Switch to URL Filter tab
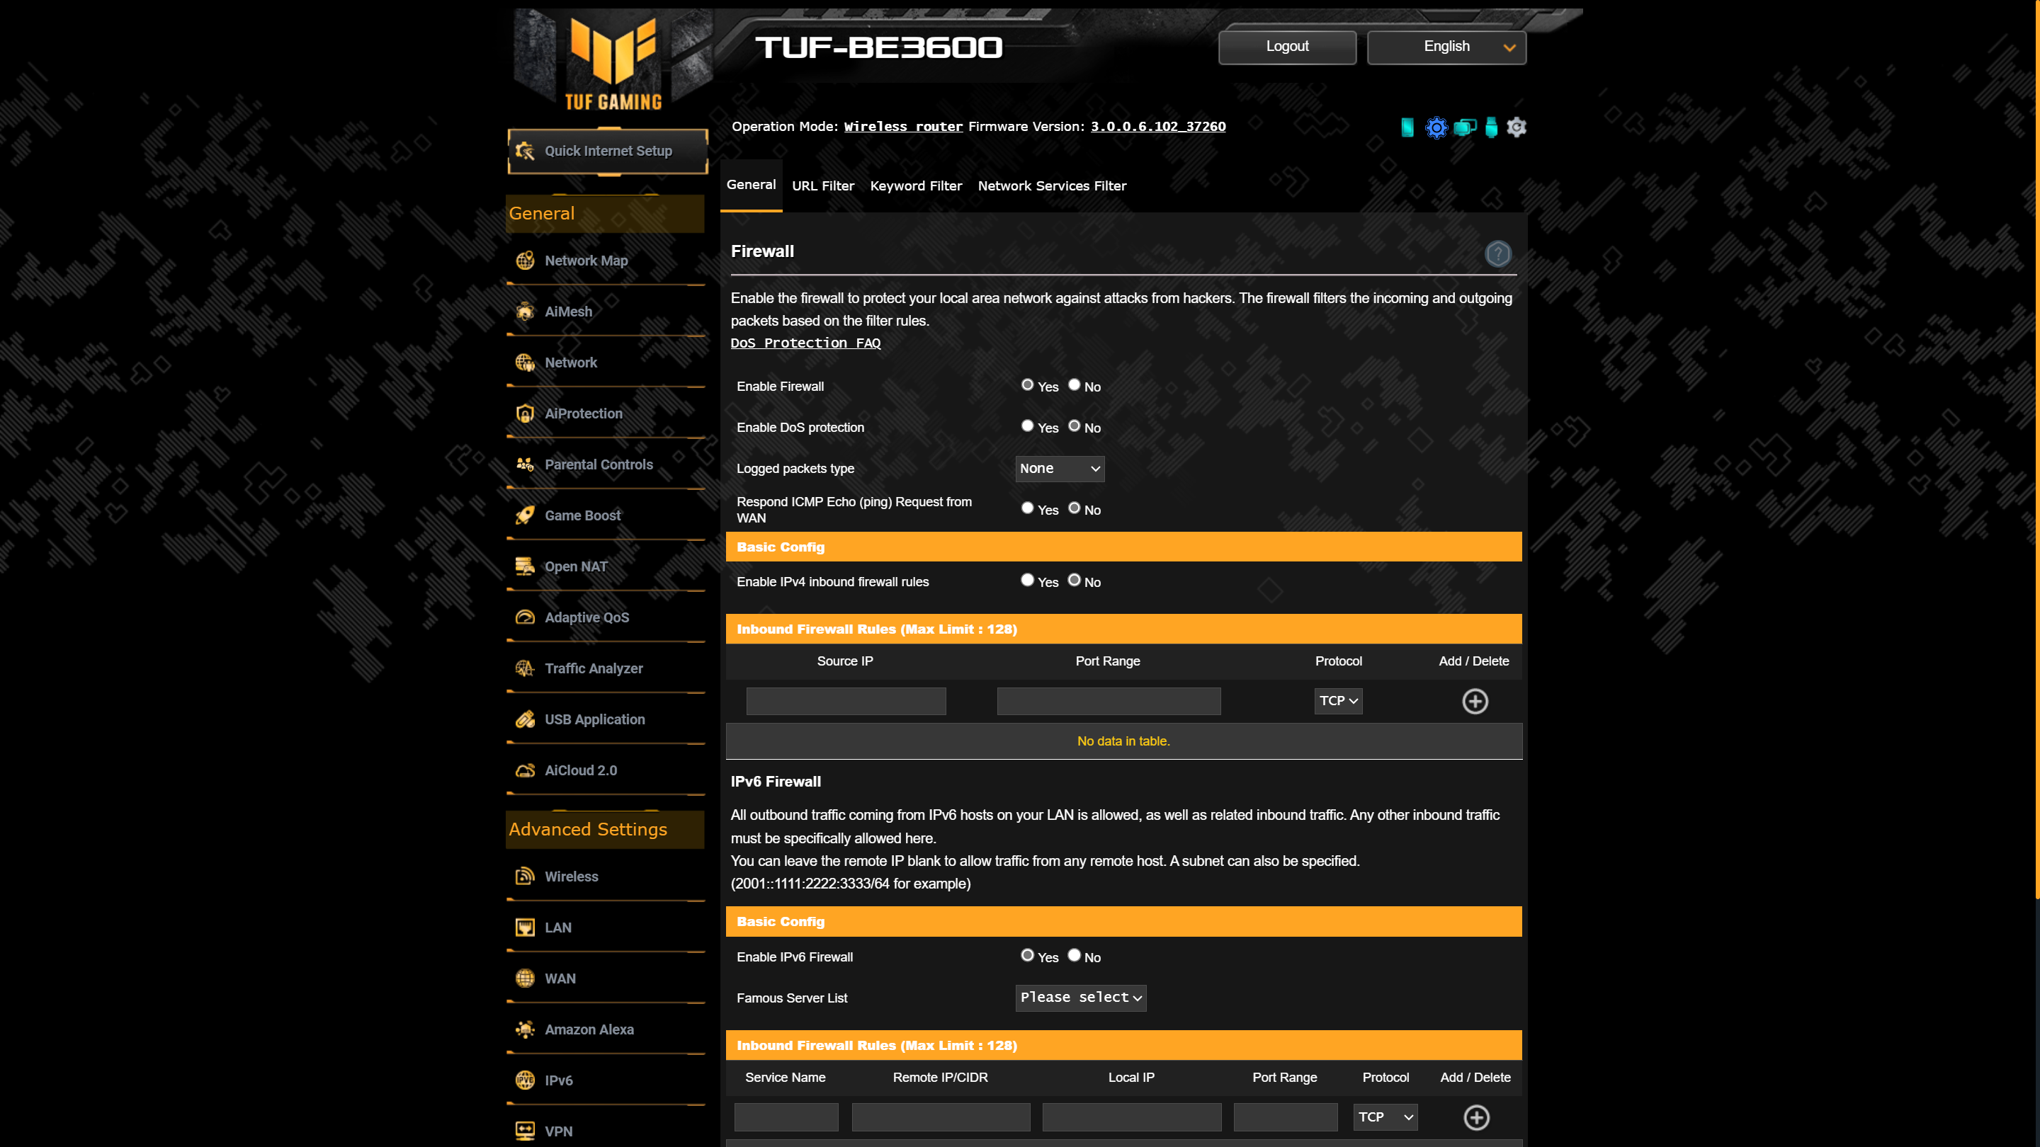2040x1147 pixels. click(822, 185)
